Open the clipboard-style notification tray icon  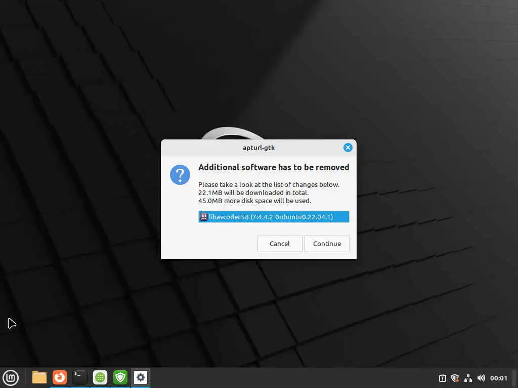[x=442, y=378]
